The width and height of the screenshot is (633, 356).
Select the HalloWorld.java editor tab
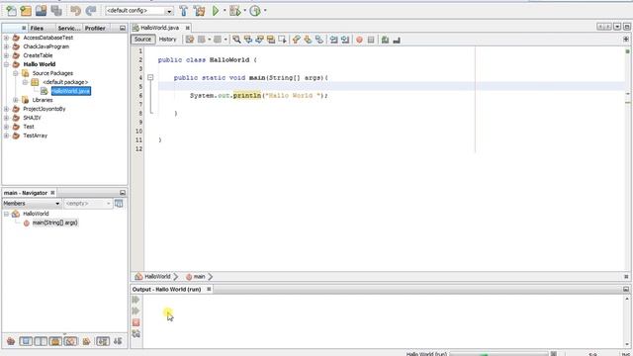coord(159,28)
